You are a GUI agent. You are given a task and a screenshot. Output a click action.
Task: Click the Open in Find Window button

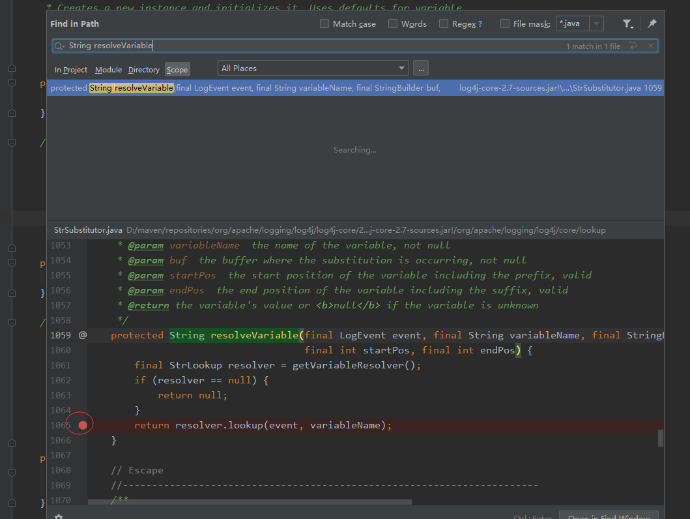click(609, 516)
